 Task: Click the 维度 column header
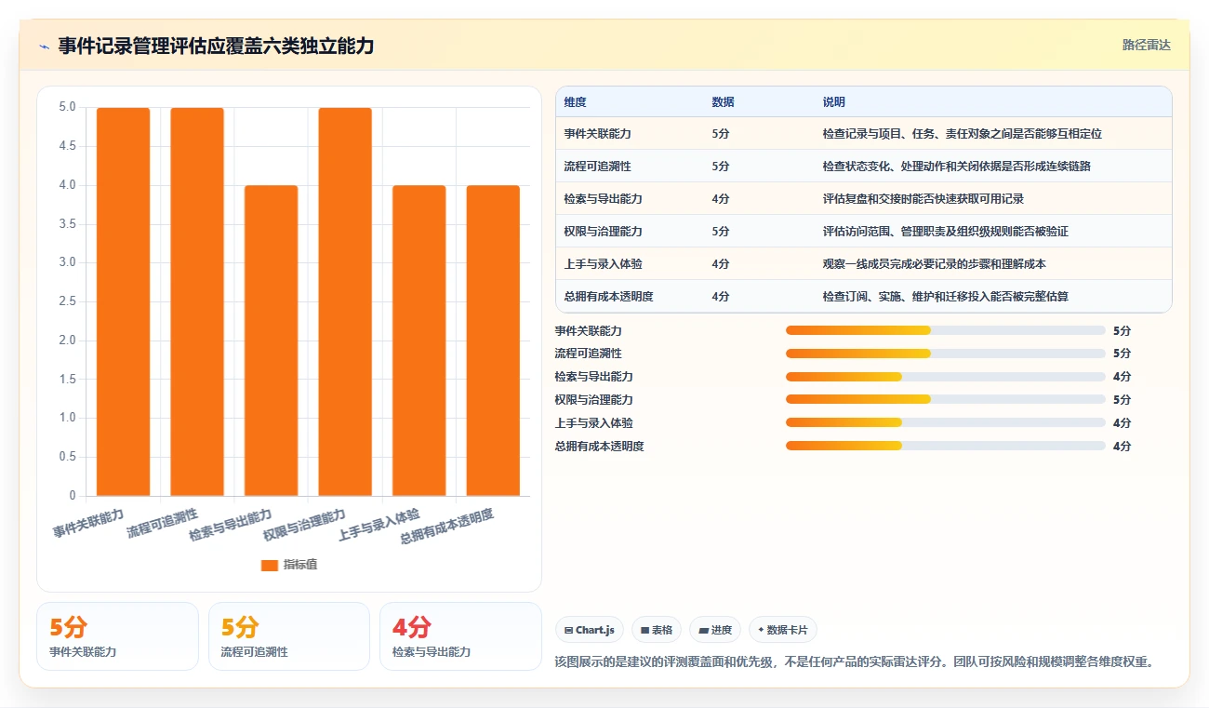pos(575,102)
